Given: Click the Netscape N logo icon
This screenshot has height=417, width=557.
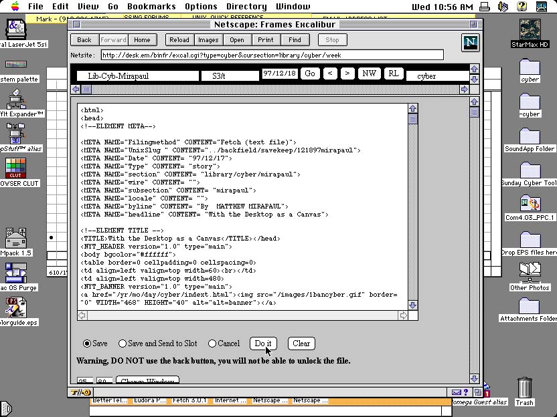Looking at the screenshot, I should pyautogui.click(x=471, y=43).
